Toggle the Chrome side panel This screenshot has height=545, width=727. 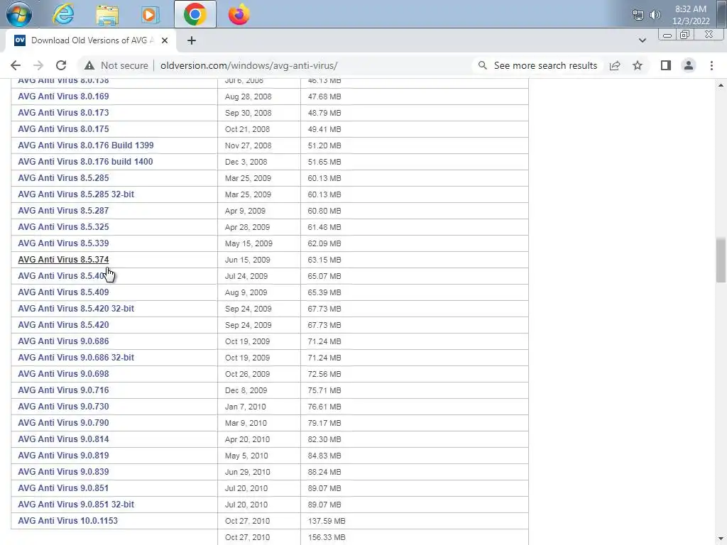click(666, 65)
